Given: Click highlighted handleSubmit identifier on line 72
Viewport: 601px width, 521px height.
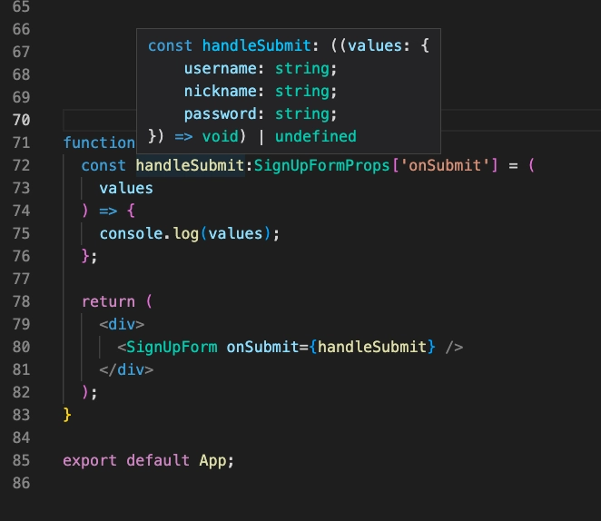Looking at the screenshot, I should pos(190,165).
